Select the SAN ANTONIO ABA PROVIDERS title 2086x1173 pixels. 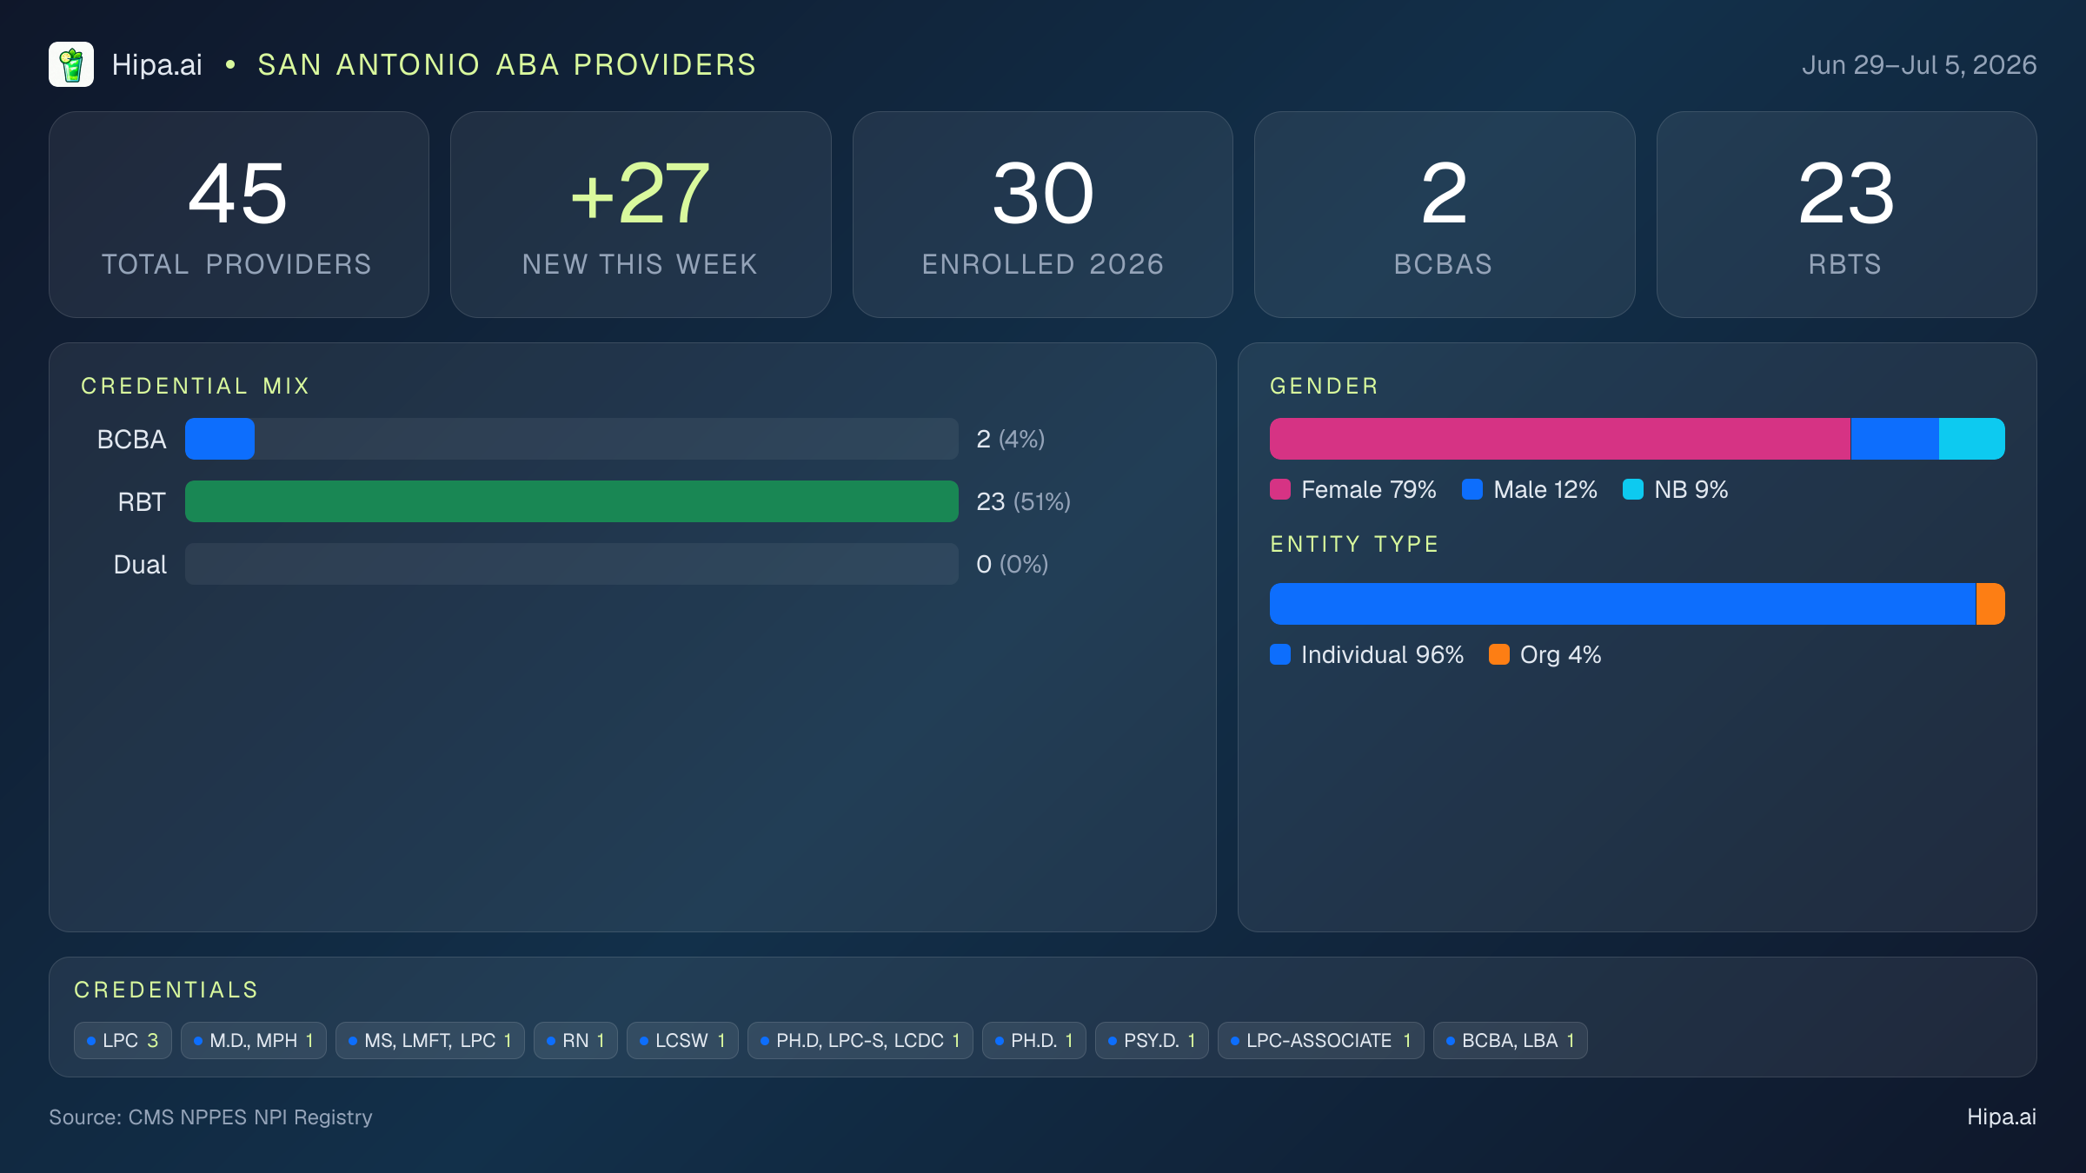(507, 64)
